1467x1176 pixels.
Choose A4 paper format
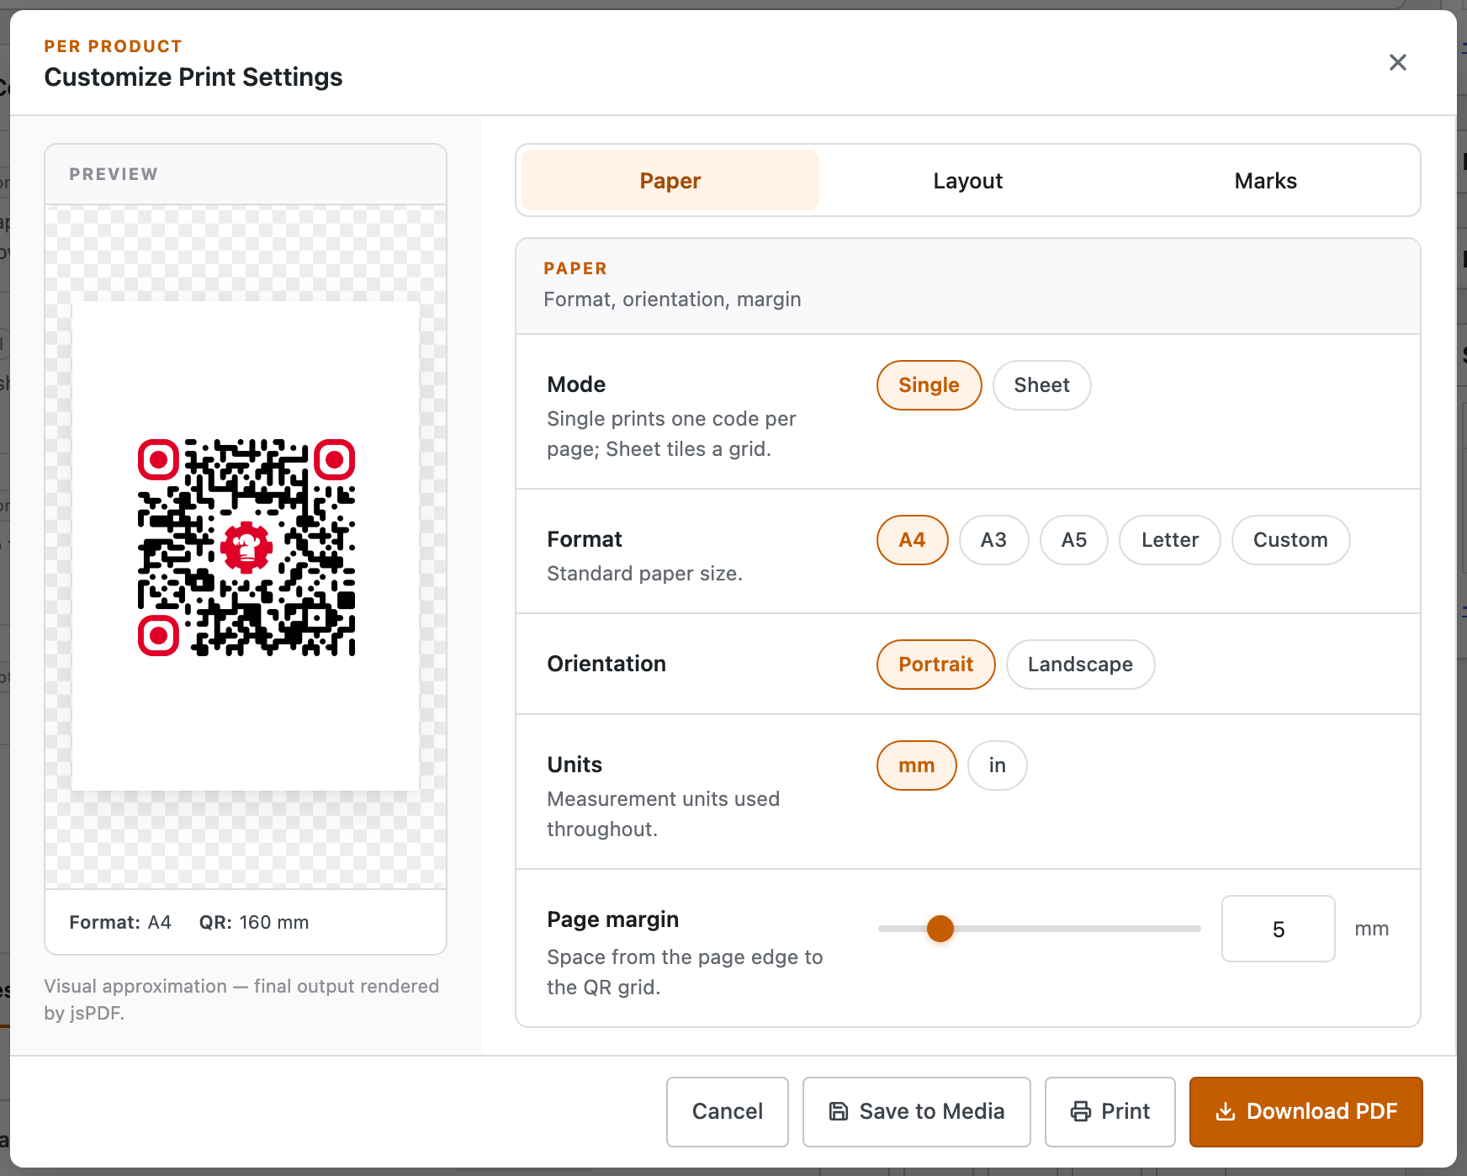click(912, 540)
